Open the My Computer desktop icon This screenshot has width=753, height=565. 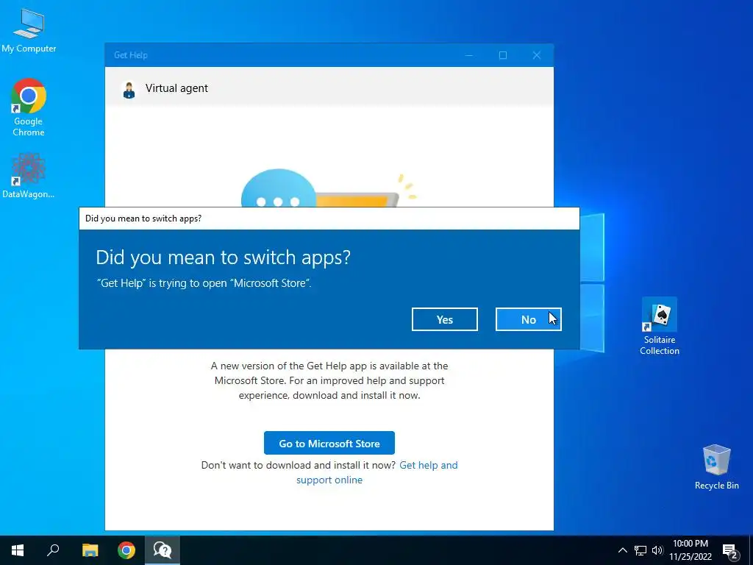[x=29, y=31]
